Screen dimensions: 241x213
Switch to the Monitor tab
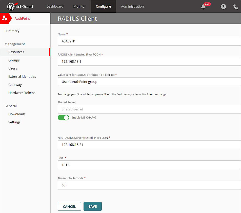point(79,6)
